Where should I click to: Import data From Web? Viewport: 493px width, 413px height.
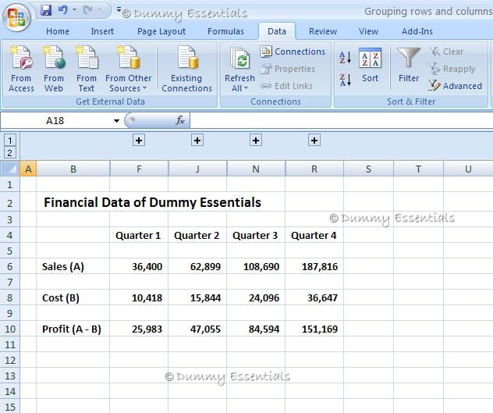(54, 69)
